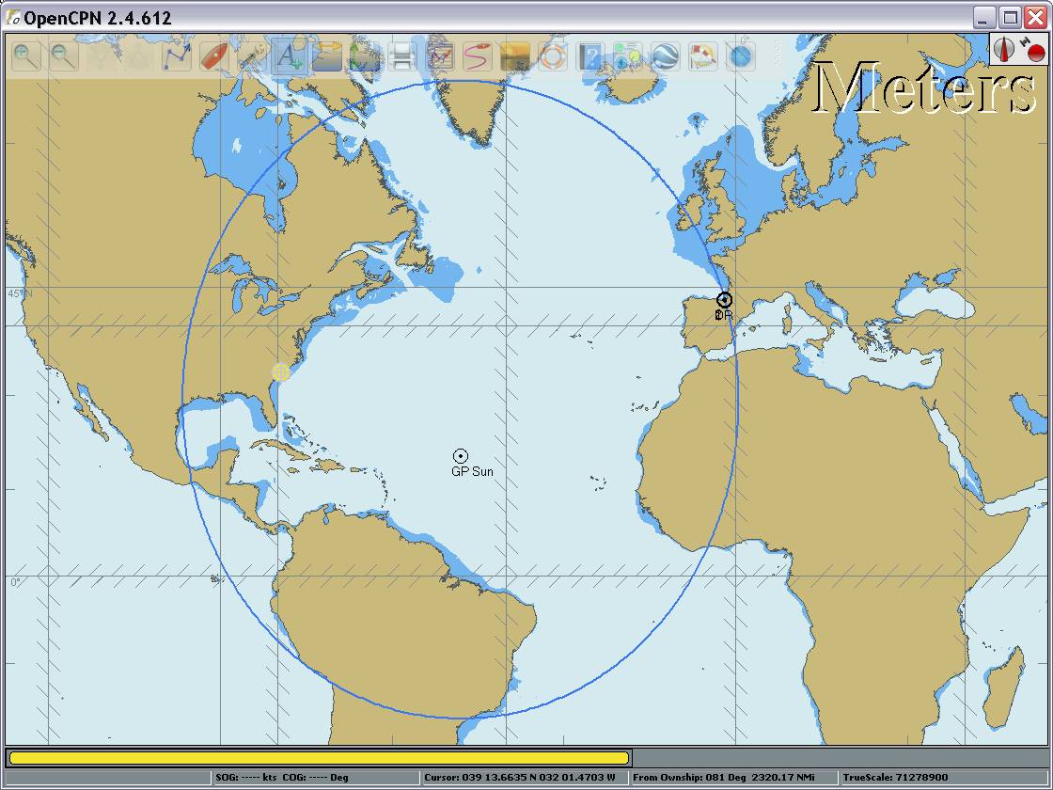Open Route Manager pink track icon
Screen dimensions: 1053x790
click(478, 56)
